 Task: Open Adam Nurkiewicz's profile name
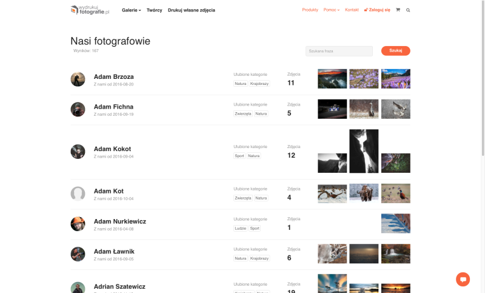click(120, 221)
